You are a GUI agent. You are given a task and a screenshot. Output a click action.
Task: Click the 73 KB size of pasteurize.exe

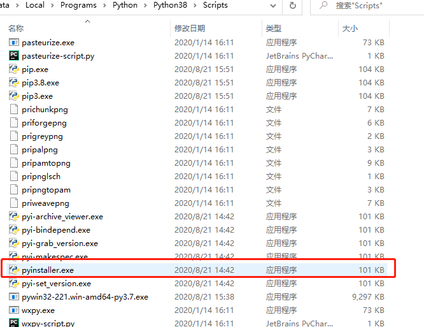[x=374, y=43]
